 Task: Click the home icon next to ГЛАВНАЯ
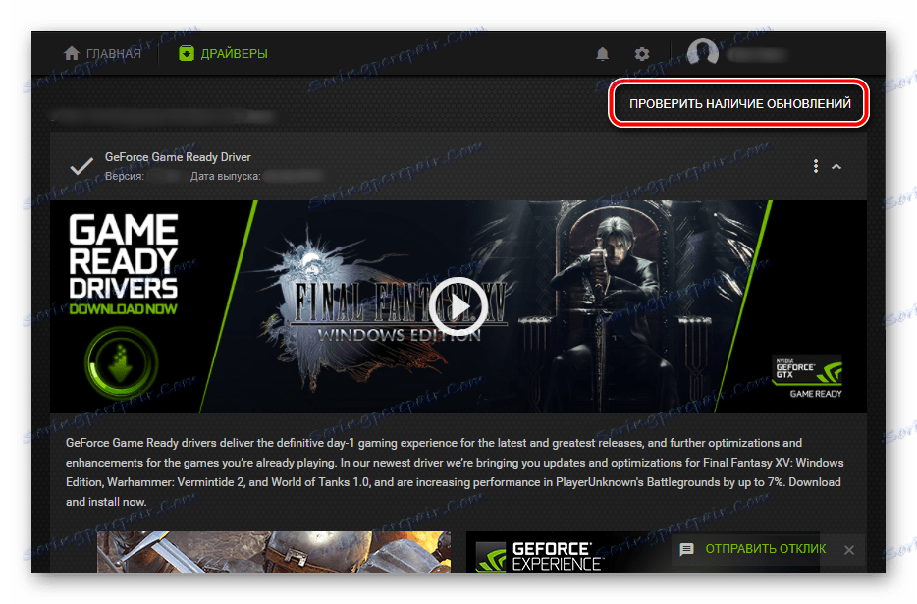pos(70,53)
